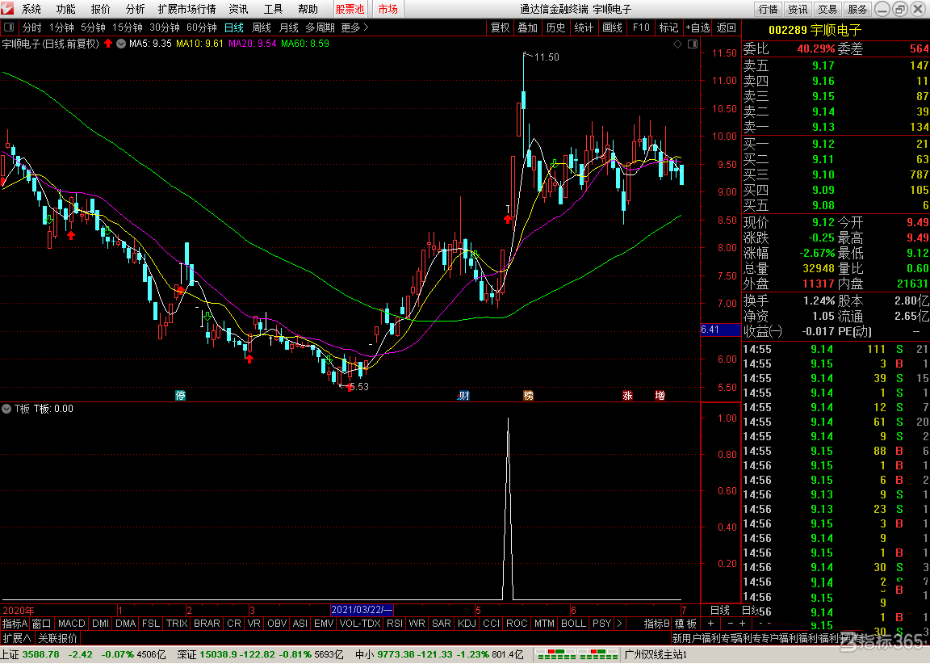Viewport: 930px width, 664px height.
Task: Open the 模板 menu
Action: (685, 624)
